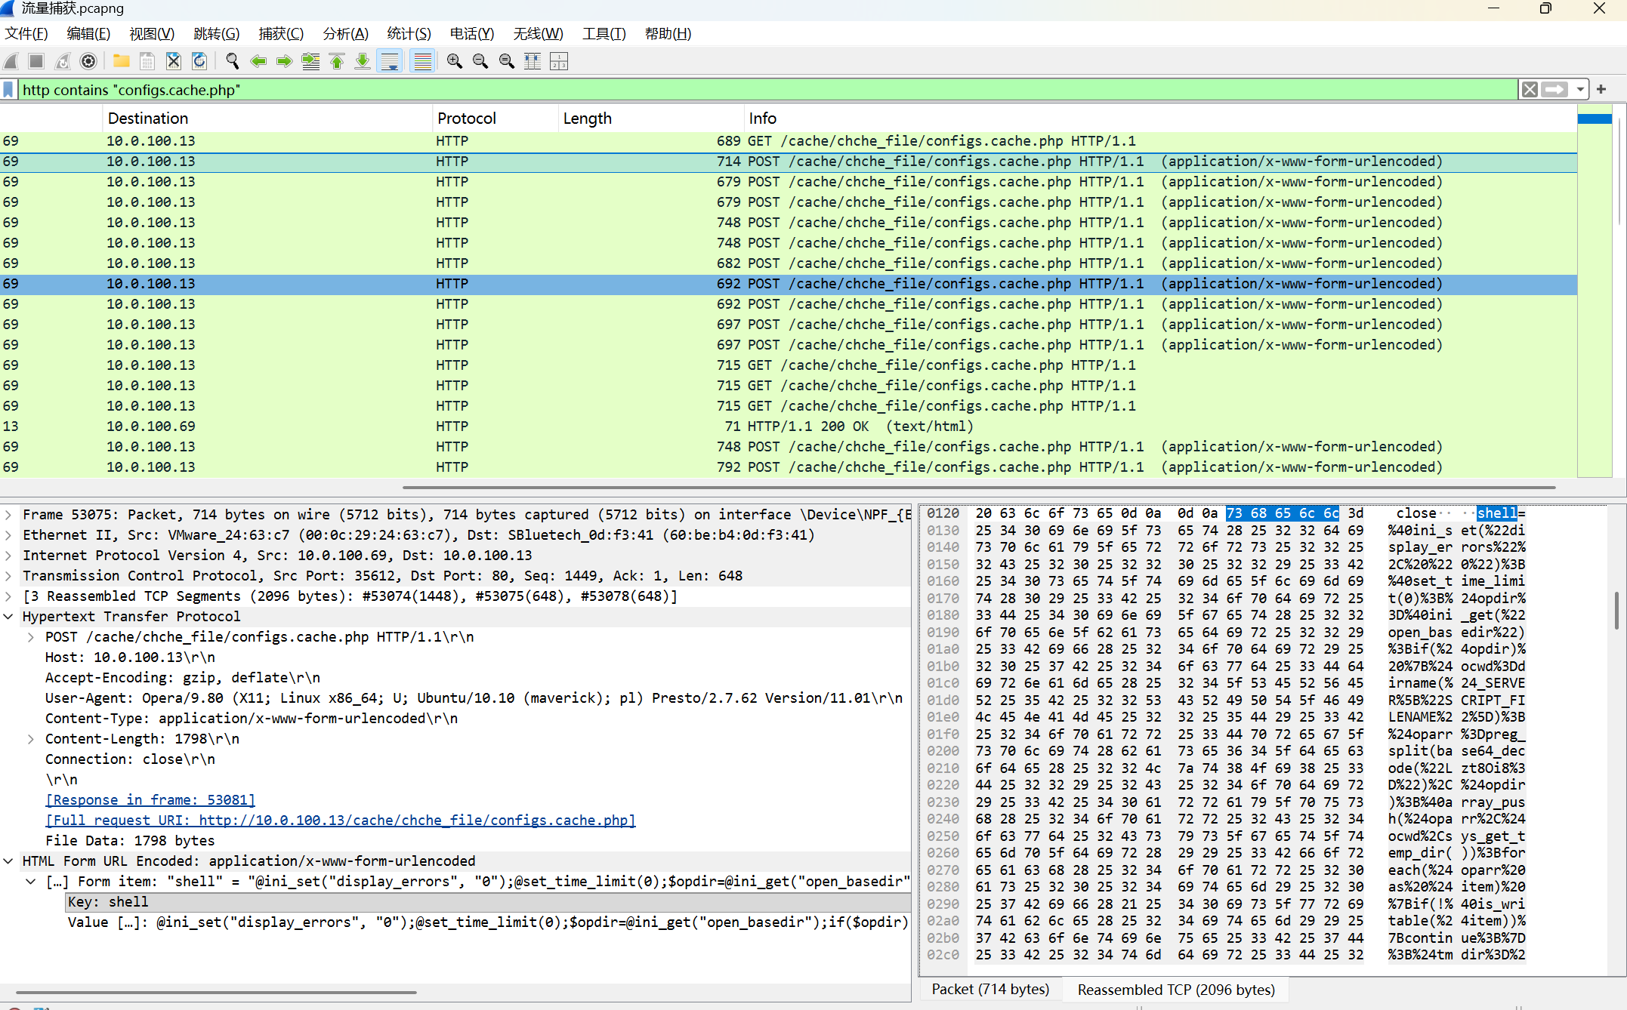Click the open capture file folder icon
The height and width of the screenshot is (1010, 1627).
coord(121,61)
